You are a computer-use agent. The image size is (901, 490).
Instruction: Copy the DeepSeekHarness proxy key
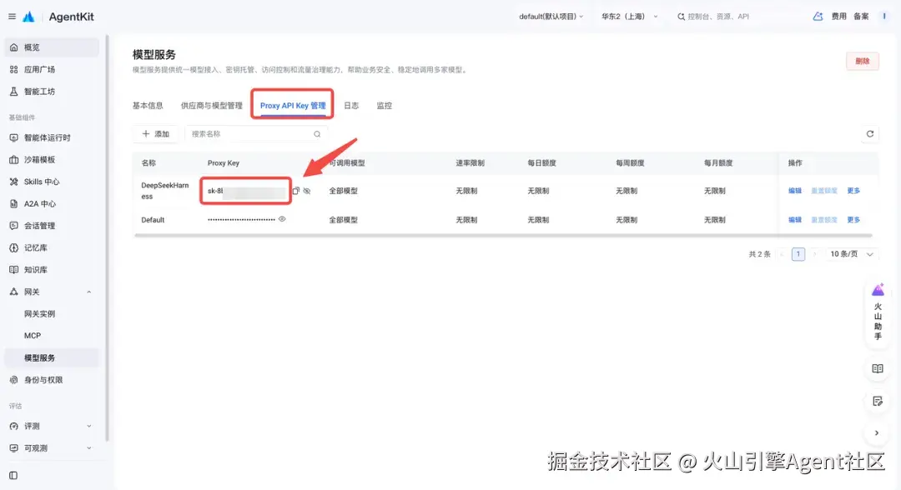[x=296, y=191]
